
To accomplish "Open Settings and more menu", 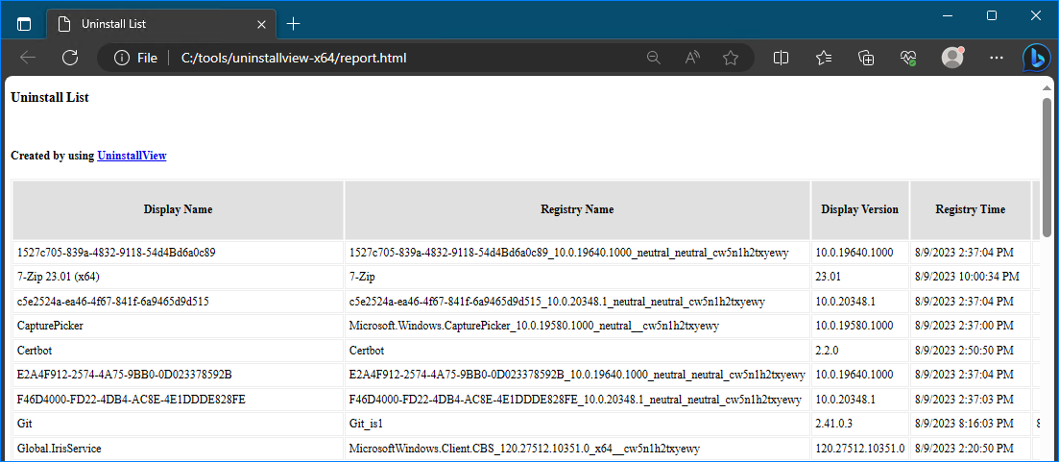I will pyautogui.click(x=997, y=58).
